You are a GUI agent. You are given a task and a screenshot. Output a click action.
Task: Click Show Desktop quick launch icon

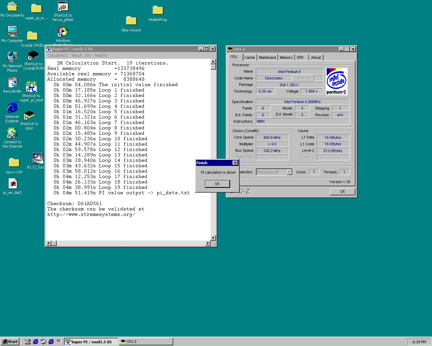(28, 342)
